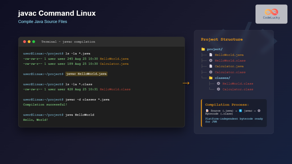292x164 pixels.
Task: Click the yellow terminal window dot
Action: 29,42
